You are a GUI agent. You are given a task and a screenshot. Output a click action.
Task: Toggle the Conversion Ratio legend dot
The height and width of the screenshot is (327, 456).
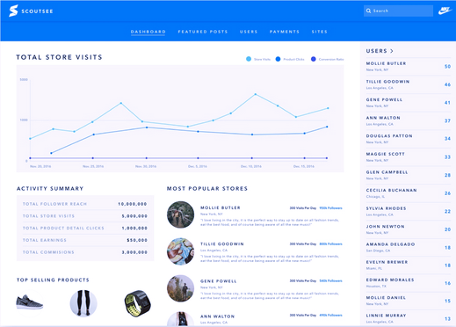point(314,59)
